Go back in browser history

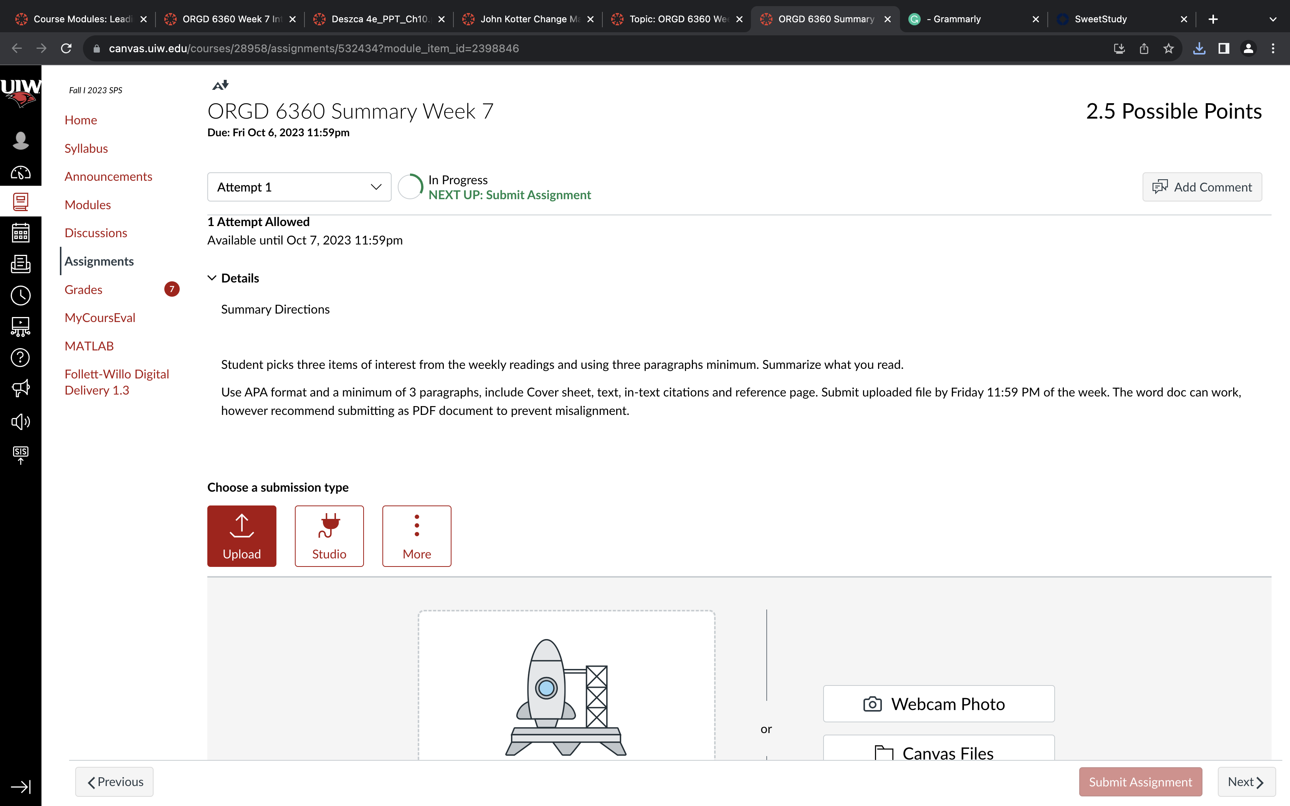click(x=17, y=48)
